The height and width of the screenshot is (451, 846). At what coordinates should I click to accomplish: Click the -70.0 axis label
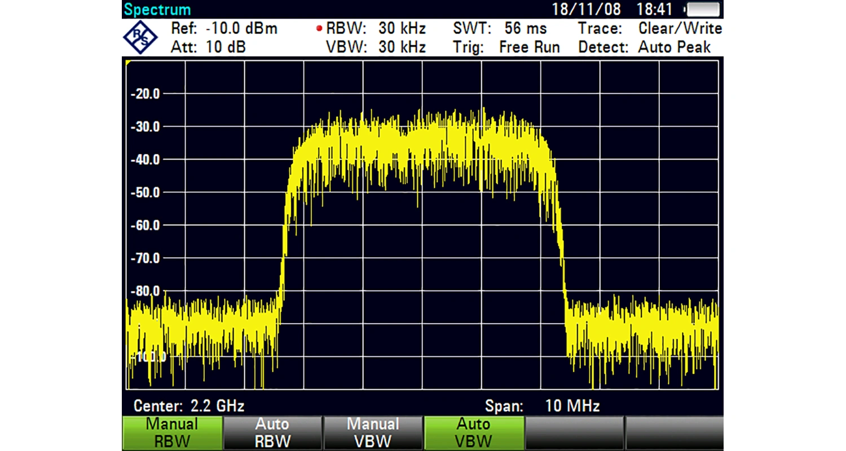[x=146, y=258]
